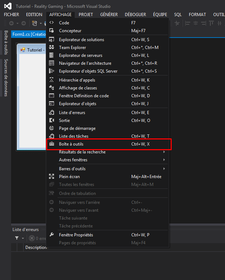Click the Ctrl+W, S shortcut text

(x=140, y=39)
